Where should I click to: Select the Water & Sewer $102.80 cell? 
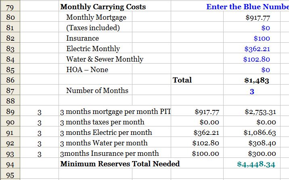(x=256, y=59)
